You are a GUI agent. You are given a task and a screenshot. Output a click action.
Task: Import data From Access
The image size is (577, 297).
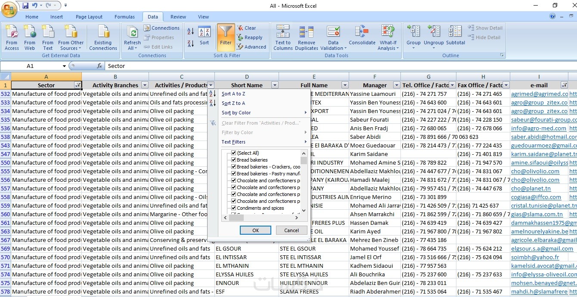[12, 37]
